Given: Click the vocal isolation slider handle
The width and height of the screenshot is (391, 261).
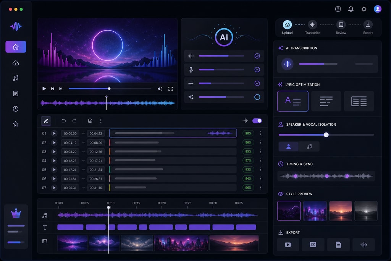Looking at the screenshot, I should 326,135.
